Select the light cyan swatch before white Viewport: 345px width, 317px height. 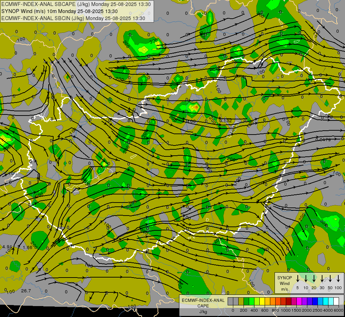[331, 301]
